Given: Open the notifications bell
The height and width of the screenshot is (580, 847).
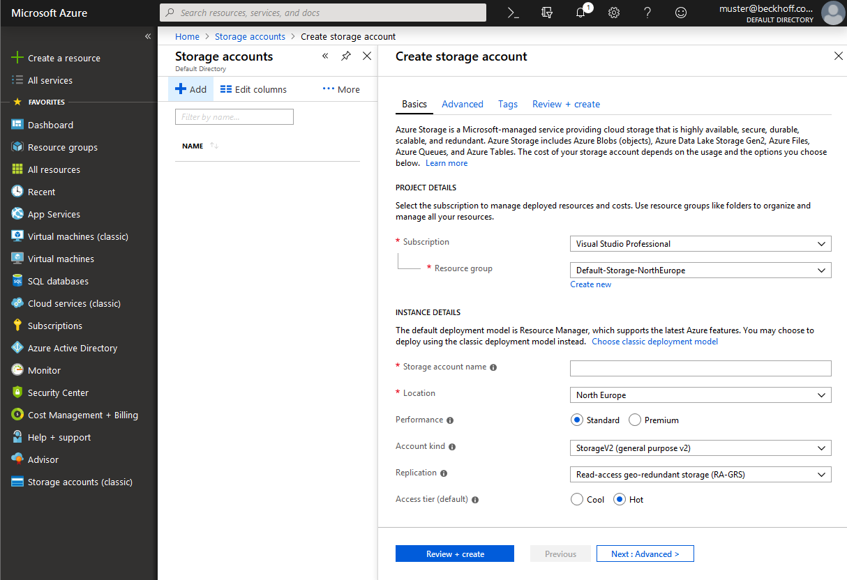Looking at the screenshot, I should point(581,13).
